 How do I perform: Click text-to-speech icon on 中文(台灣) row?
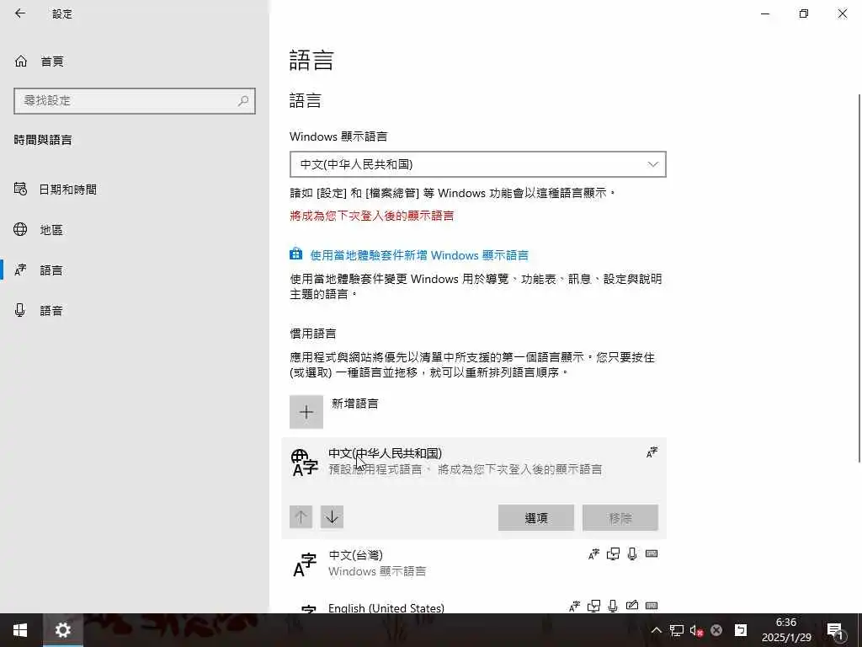tap(613, 554)
